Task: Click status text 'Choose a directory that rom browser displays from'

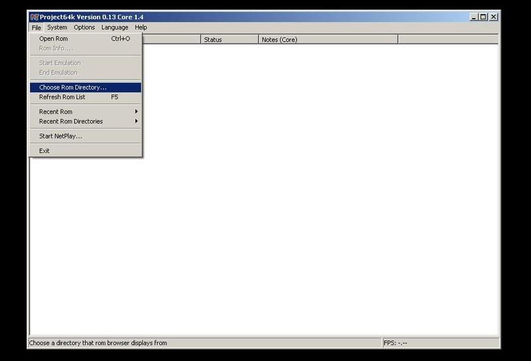Action: point(98,343)
